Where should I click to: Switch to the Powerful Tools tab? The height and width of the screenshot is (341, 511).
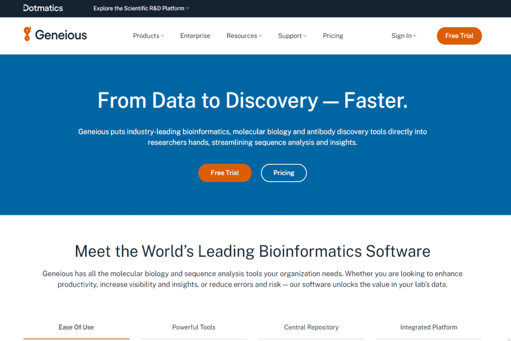(x=194, y=327)
